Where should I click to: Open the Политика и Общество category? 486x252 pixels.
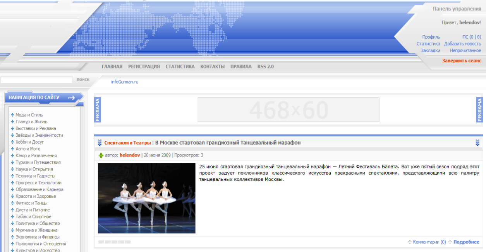38,223
